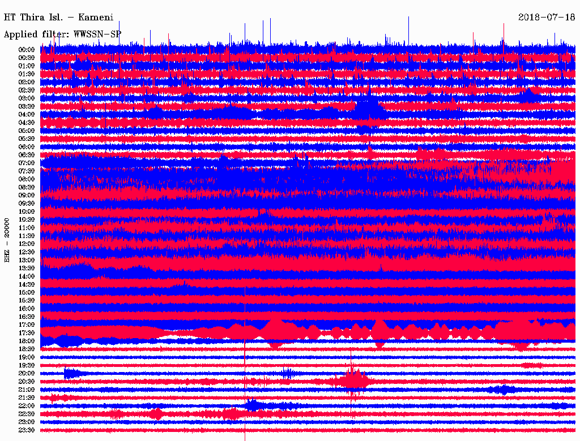Select the 23:00 time label

point(27,422)
